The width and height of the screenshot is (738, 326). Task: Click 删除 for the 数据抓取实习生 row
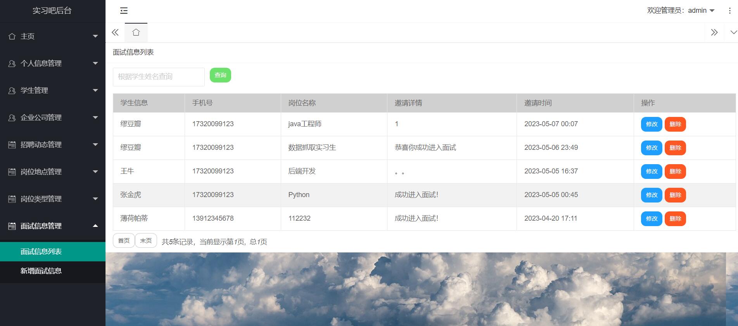675,148
